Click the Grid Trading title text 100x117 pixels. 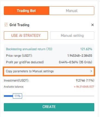point(19,25)
